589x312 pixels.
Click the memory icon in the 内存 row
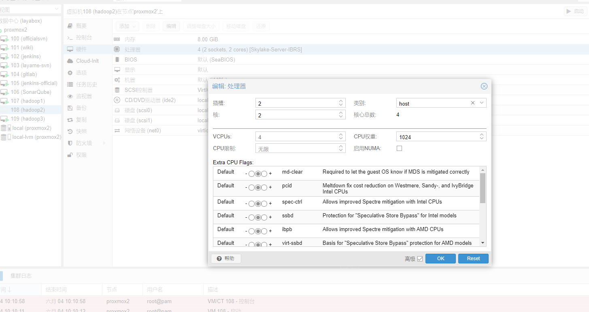tap(117, 39)
